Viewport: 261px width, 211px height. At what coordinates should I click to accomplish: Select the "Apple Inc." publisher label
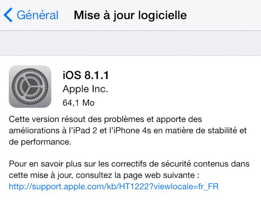[x=86, y=89]
